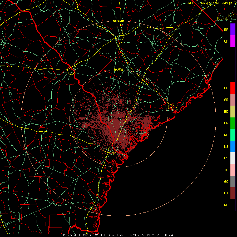Click the radar site center of the echoes
The height and width of the screenshot is (237, 237).
point(118,118)
